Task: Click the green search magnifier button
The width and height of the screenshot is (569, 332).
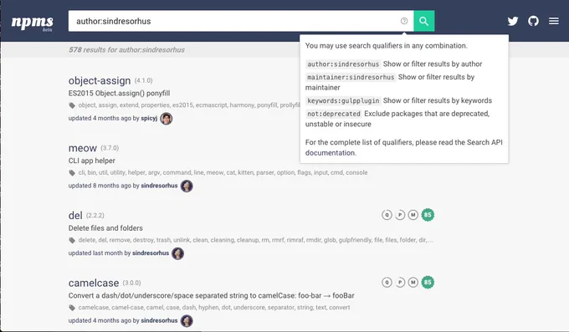Action: (424, 21)
